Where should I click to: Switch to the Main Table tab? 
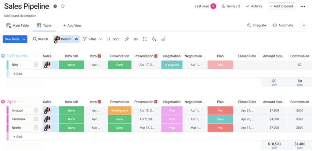click(18, 26)
